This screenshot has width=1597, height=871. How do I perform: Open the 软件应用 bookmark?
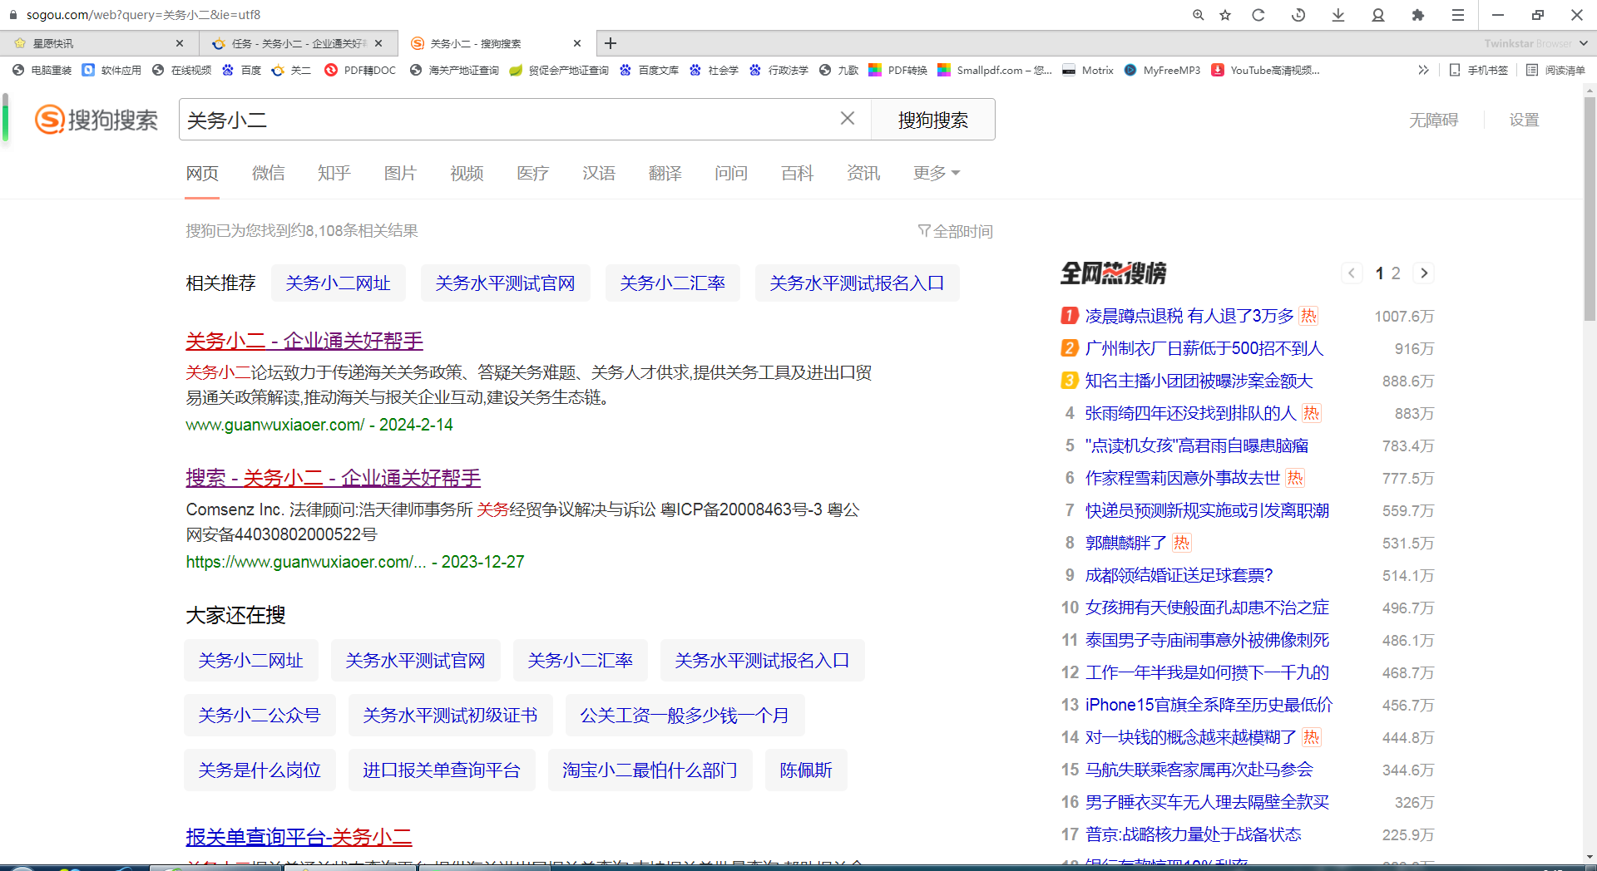(111, 71)
